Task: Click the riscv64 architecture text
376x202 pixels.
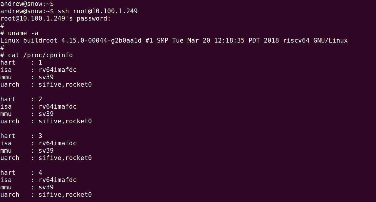Action: click(x=296, y=41)
